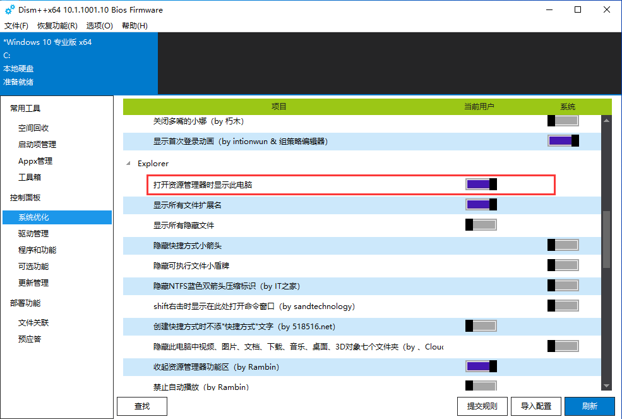Screen dimensions: 622x419
Task: Click the Dism++ gear icon in title bar
Action: [9, 9]
